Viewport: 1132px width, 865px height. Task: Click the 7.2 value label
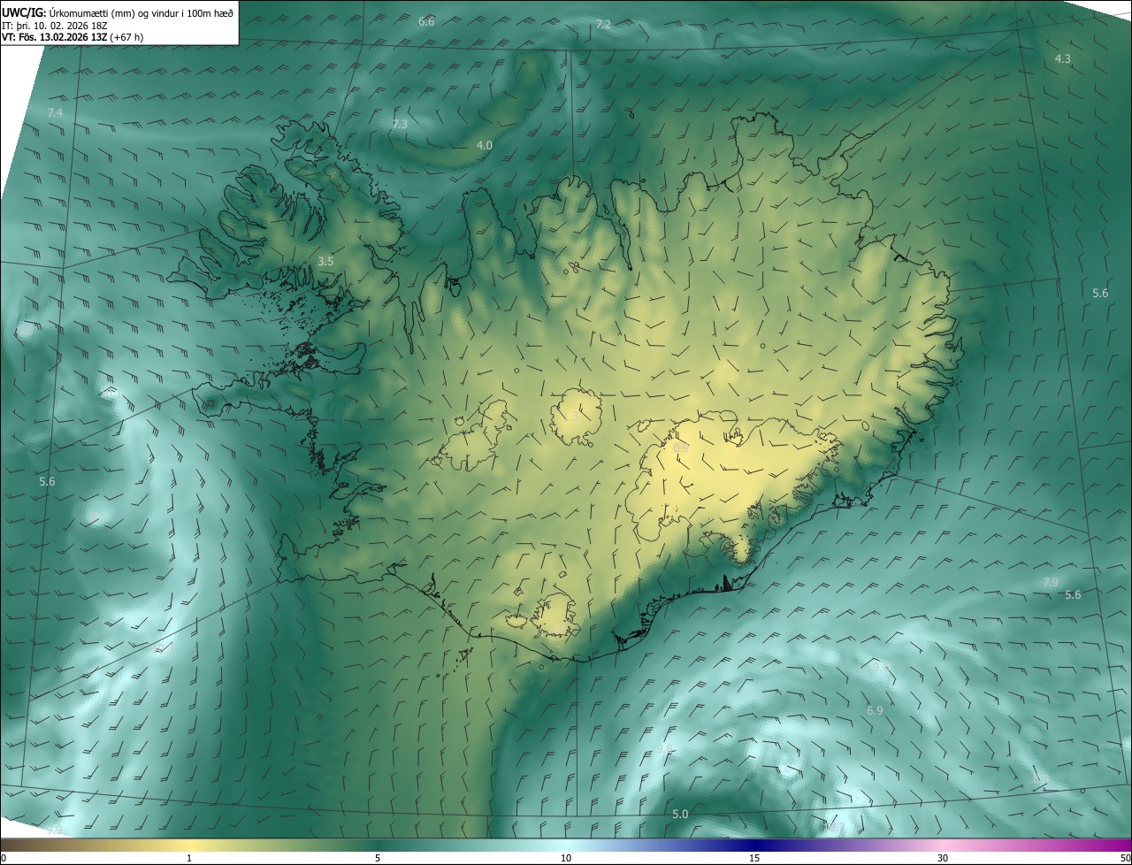coord(603,24)
